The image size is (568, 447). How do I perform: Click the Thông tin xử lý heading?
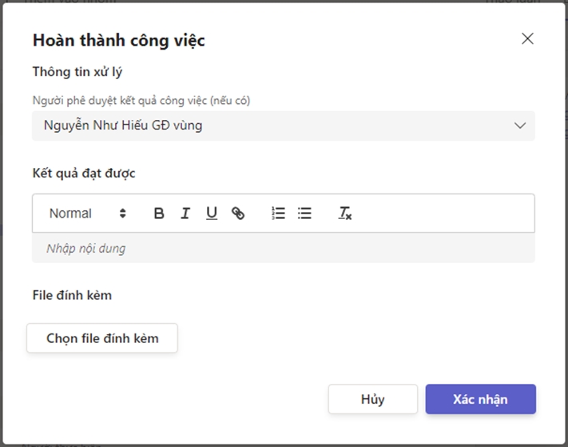coord(77,72)
